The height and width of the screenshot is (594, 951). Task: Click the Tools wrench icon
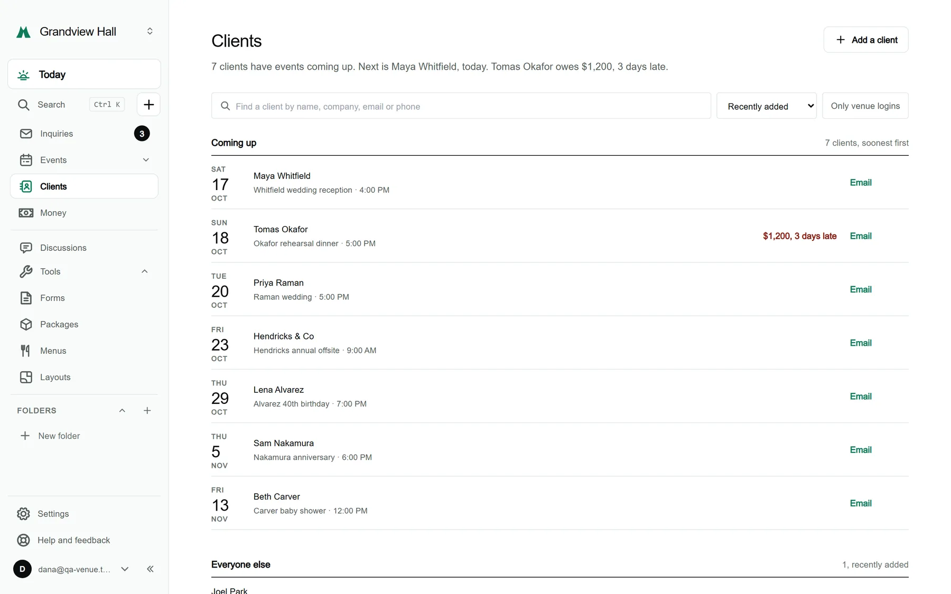coord(26,271)
